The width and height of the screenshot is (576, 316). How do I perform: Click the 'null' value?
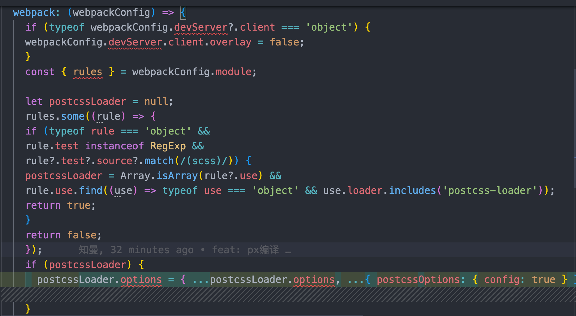(x=156, y=101)
